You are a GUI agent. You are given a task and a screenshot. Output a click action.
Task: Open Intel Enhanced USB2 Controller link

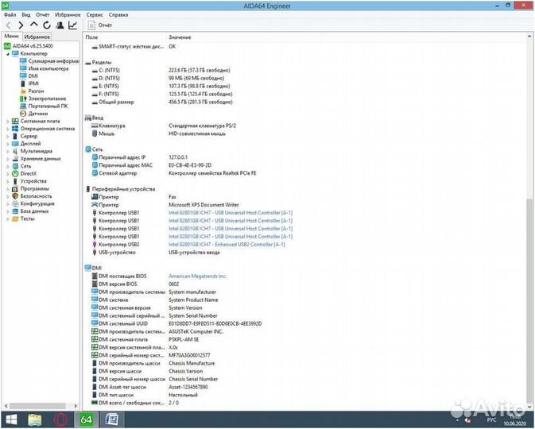pos(227,244)
